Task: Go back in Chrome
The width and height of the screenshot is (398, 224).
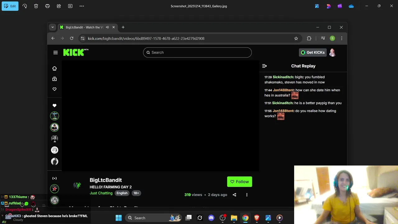Action: 53,38
